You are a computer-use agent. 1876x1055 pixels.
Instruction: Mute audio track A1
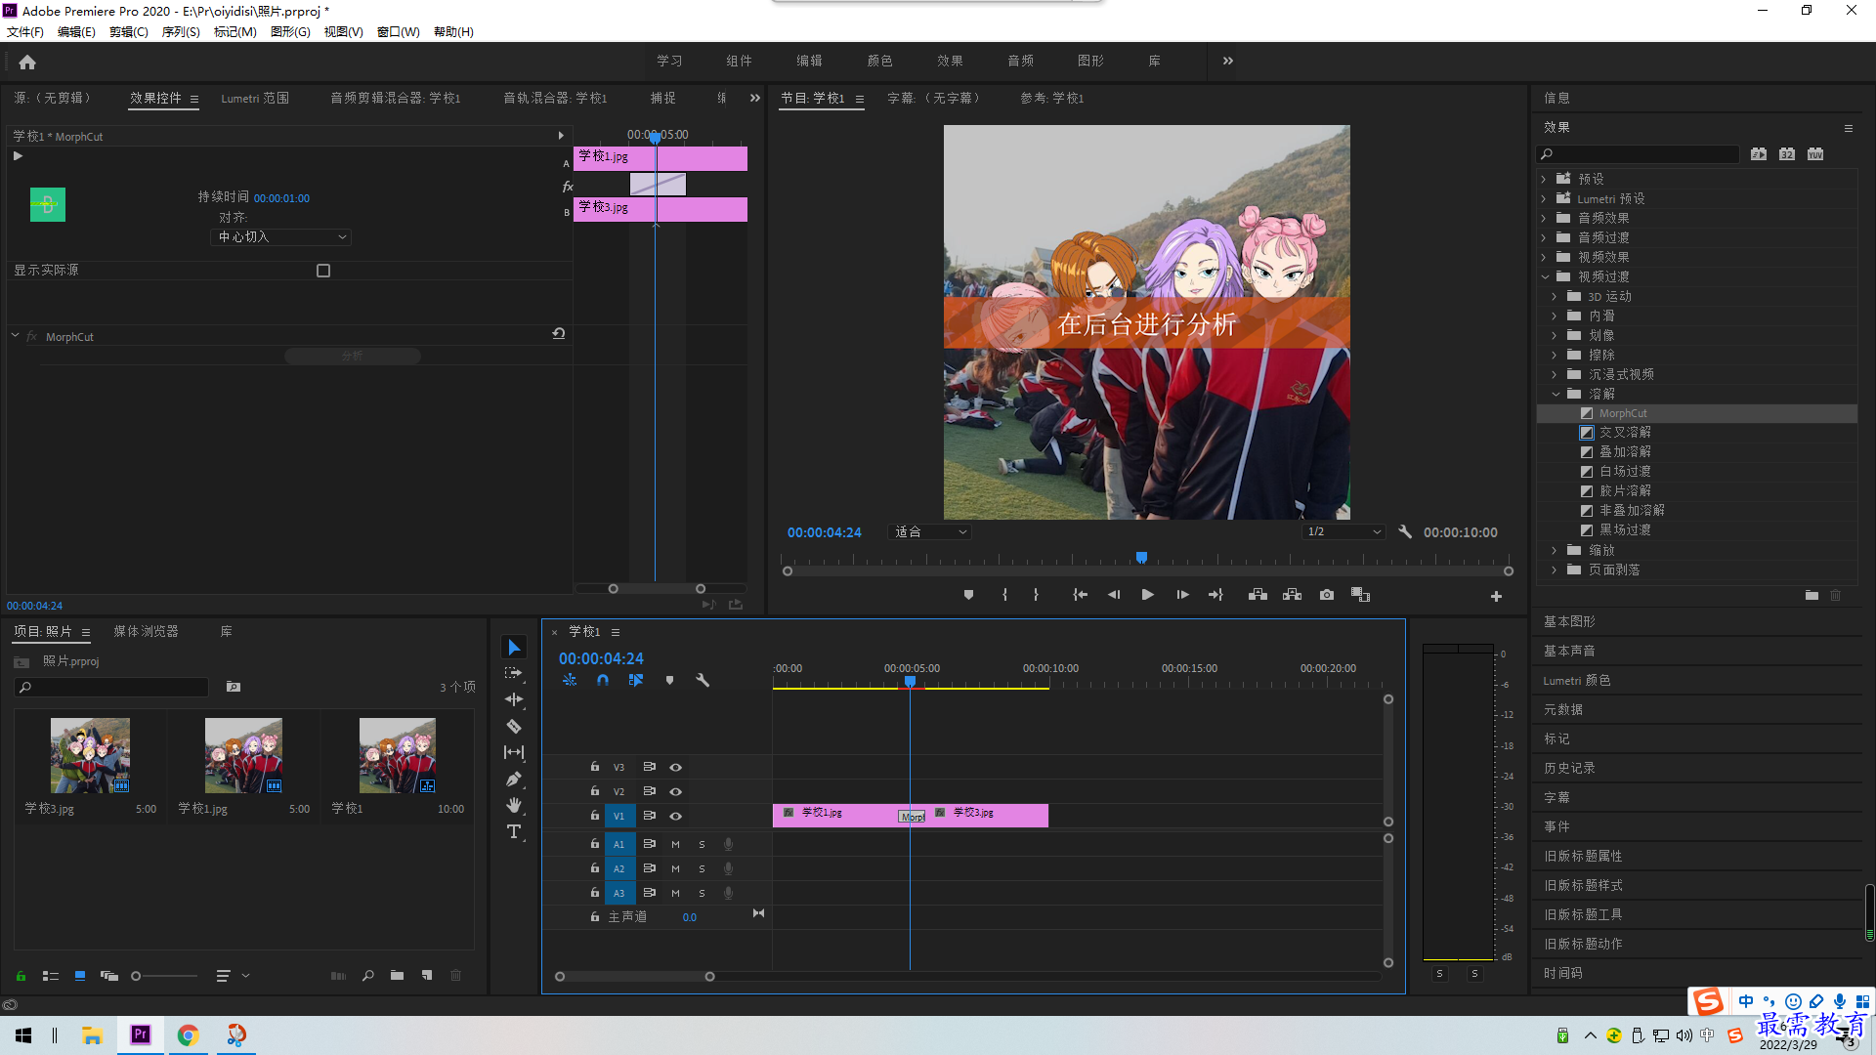coord(675,844)
